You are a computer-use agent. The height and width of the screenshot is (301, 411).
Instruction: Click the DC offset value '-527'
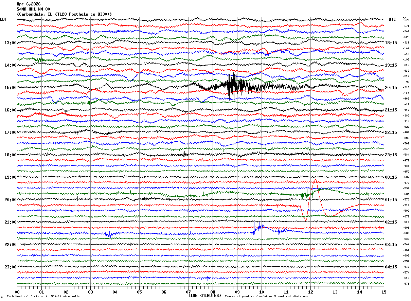point(406,127)
